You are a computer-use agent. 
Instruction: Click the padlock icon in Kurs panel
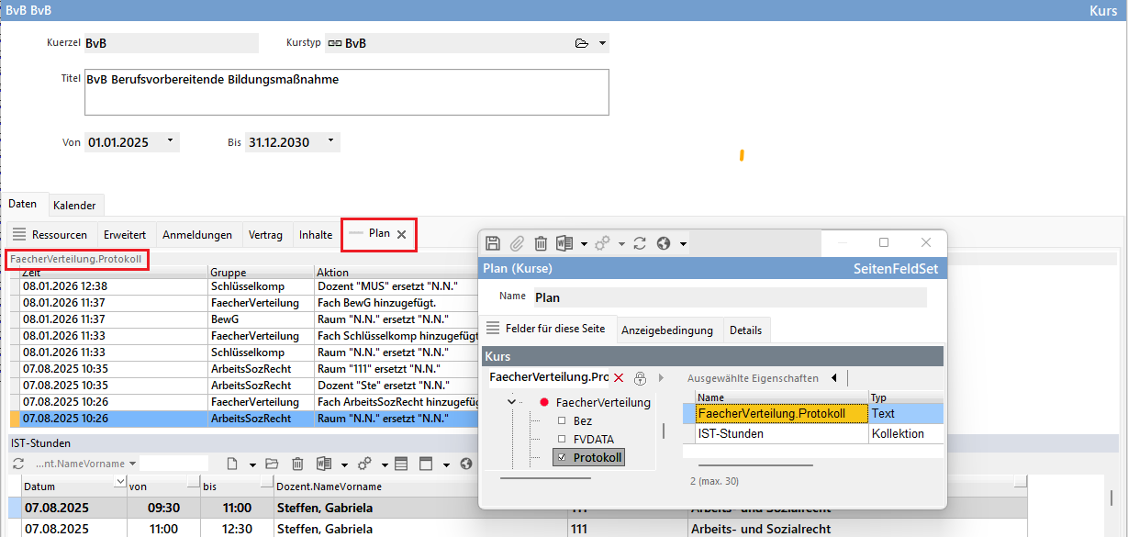pos(640,378)
